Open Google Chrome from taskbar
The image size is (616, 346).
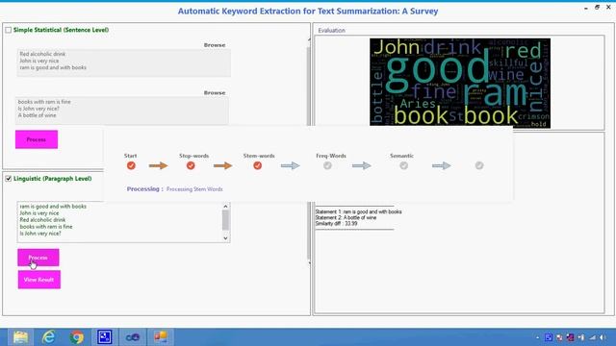tap(77, 337)
